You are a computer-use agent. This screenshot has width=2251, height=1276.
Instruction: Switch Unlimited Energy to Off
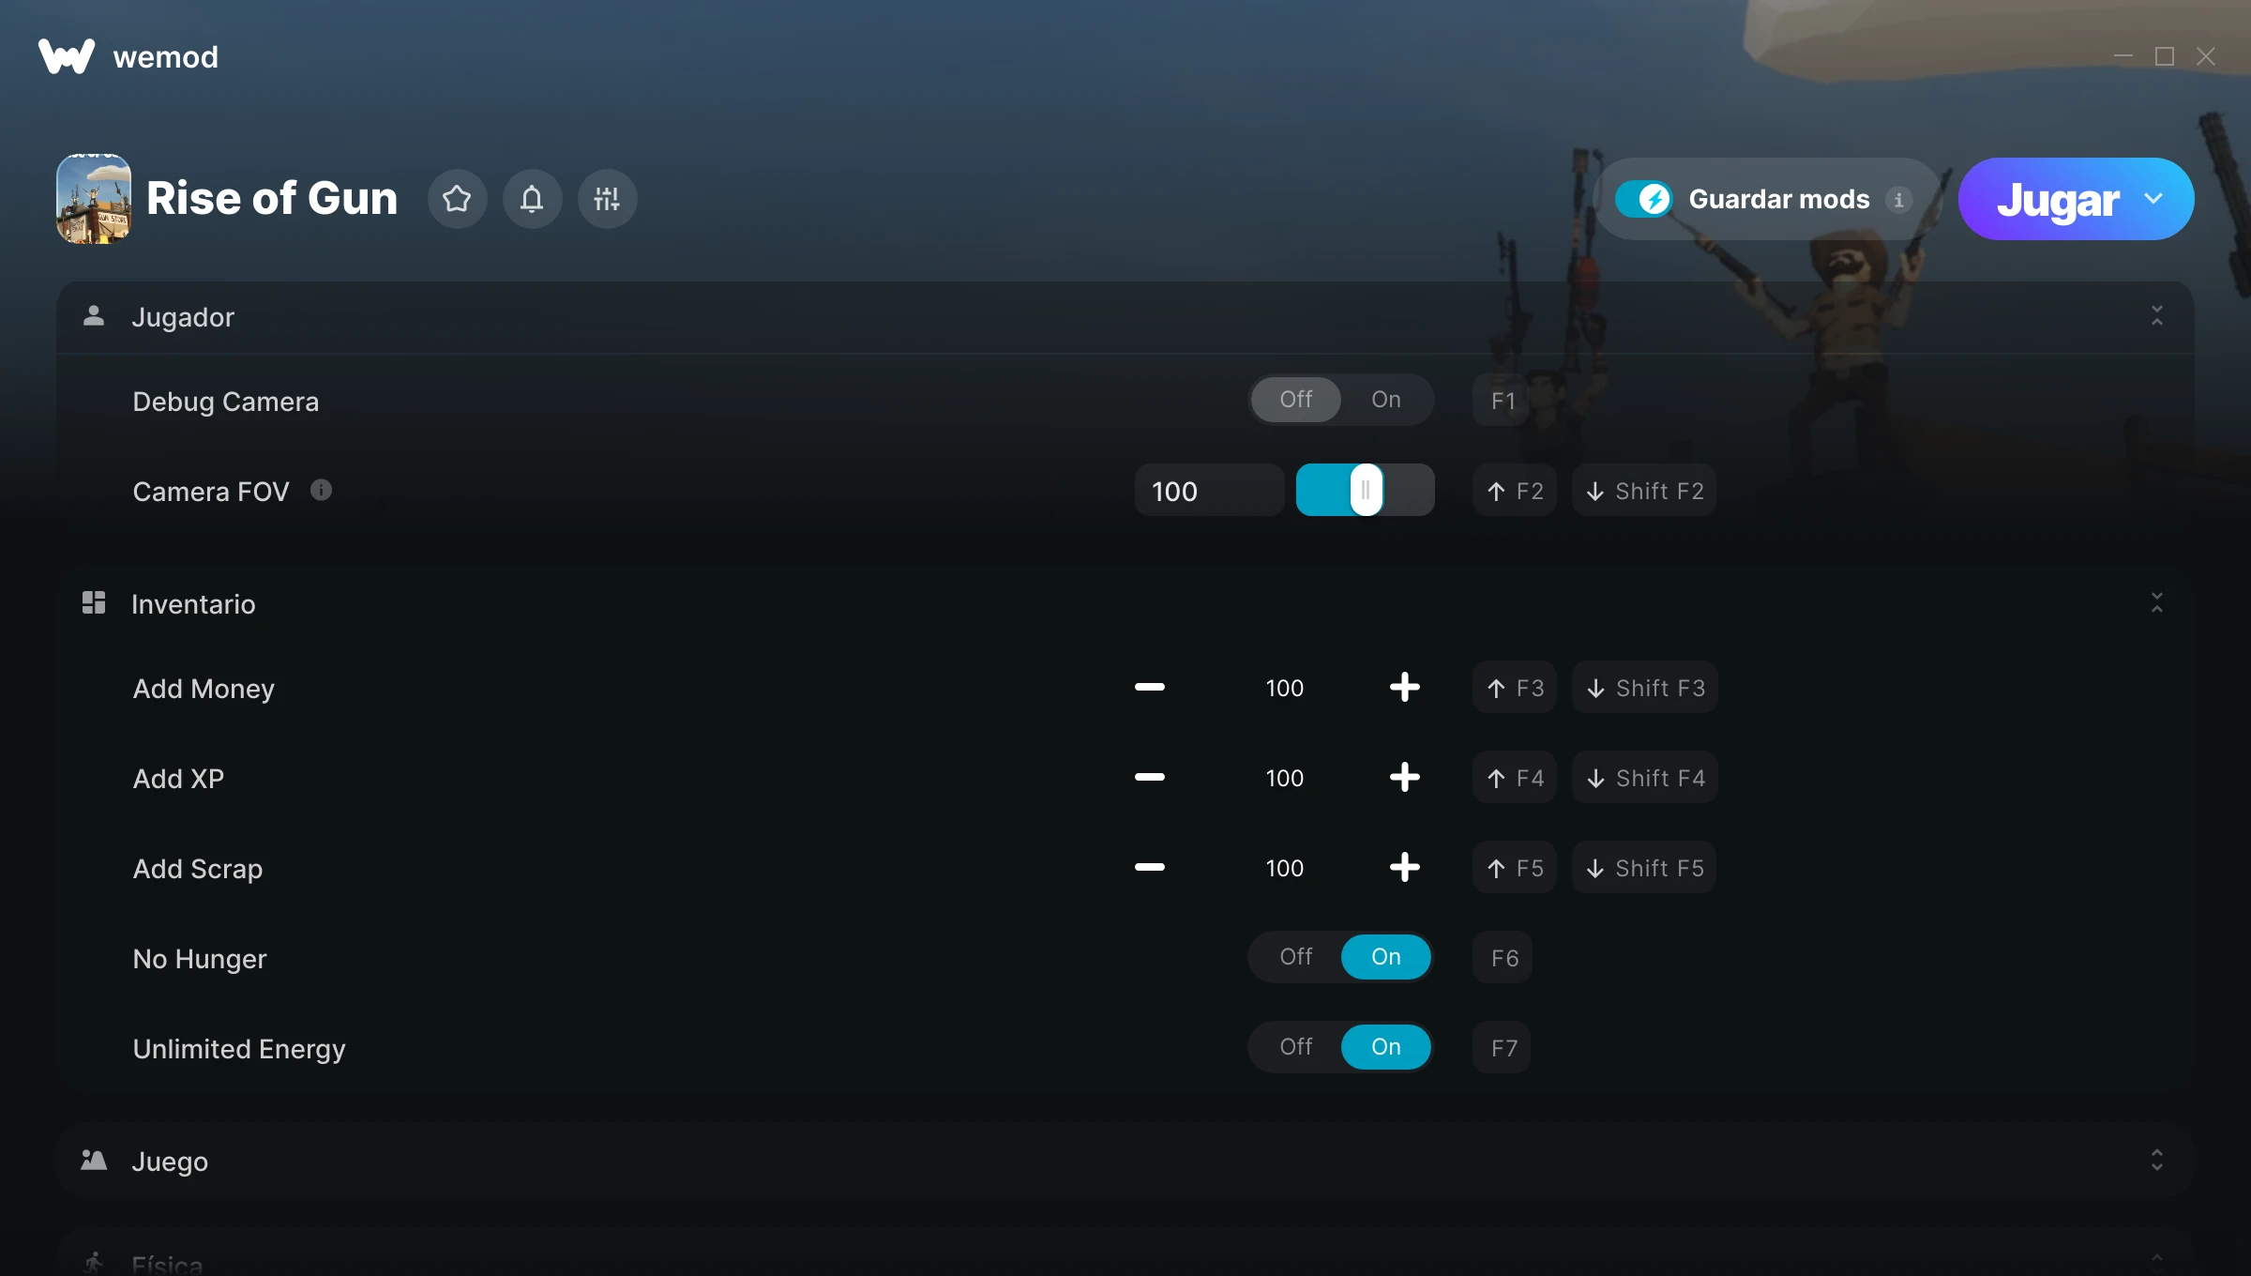click(x=1296, y=1047)
